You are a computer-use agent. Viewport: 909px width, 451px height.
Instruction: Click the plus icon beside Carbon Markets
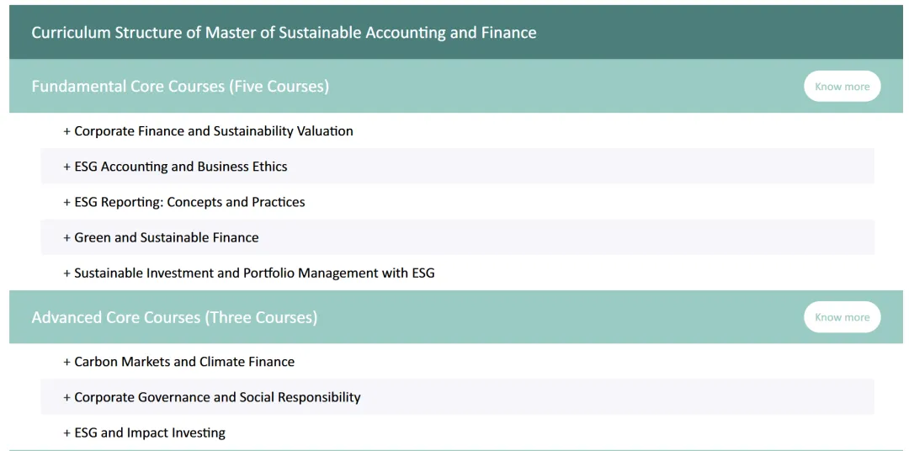tap(66, 363)
